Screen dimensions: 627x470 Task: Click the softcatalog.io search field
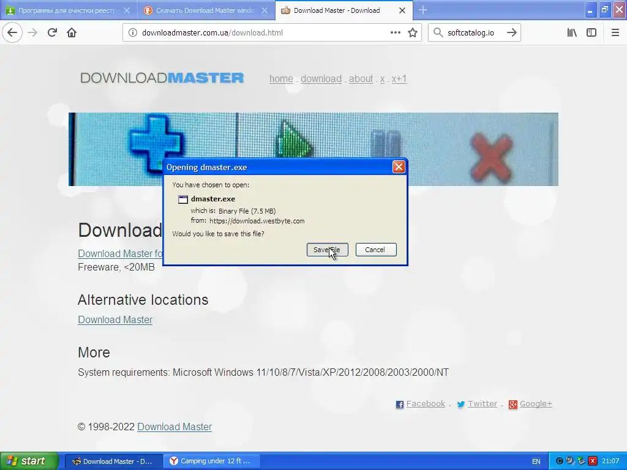[x=474, y=33]
